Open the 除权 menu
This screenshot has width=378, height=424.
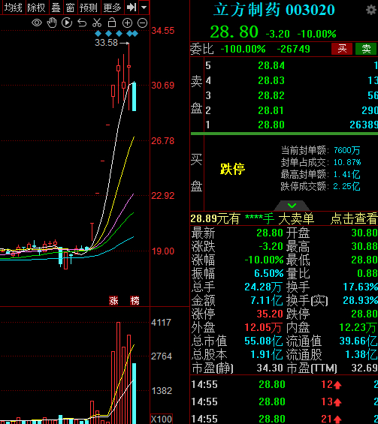tap(36, 8)
